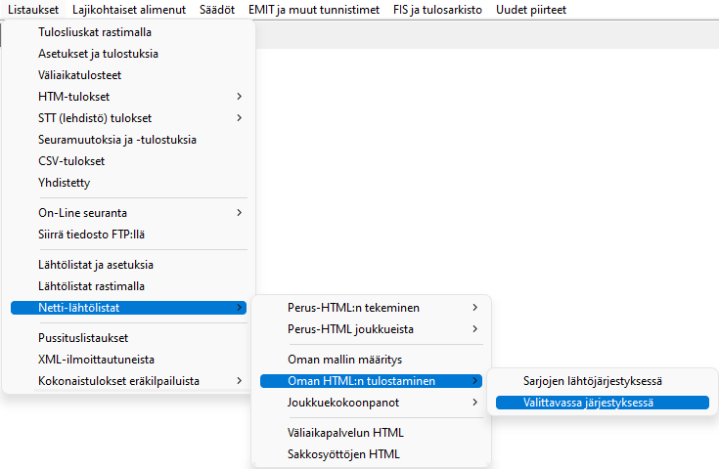Click Siirrä tiedosto FTP:llä
Viewport: 719px width, 469px height.
click(91, 234)
